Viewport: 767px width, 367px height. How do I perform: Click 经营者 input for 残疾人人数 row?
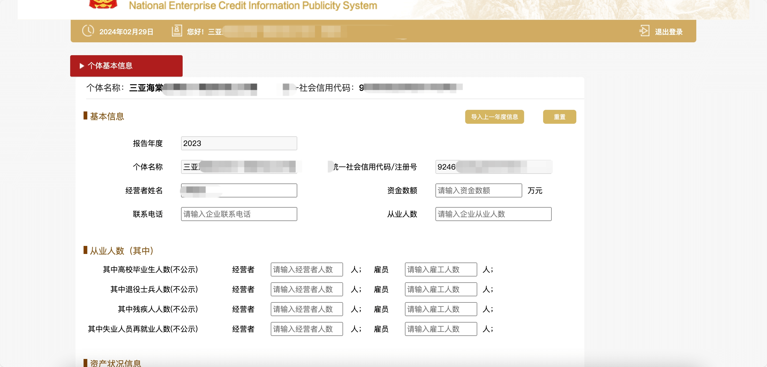[x=306, y=309]
